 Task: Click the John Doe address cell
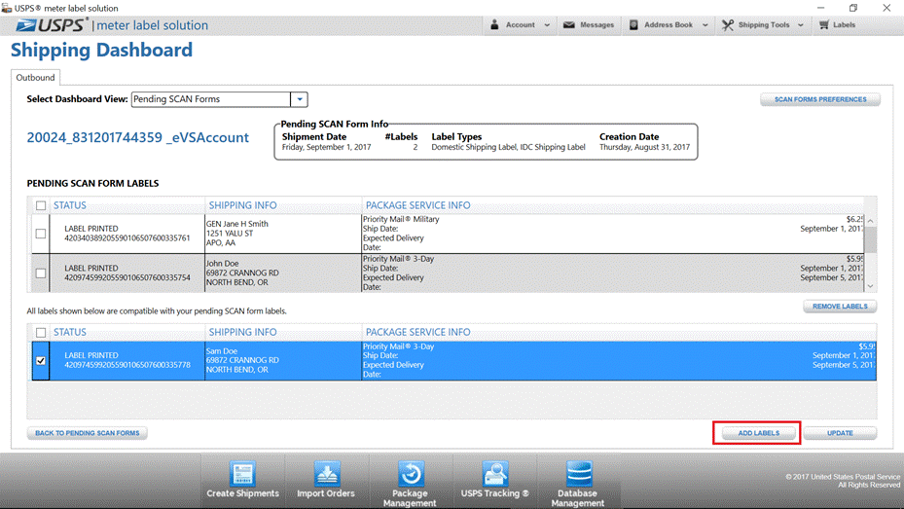click(x=283, y=273)
